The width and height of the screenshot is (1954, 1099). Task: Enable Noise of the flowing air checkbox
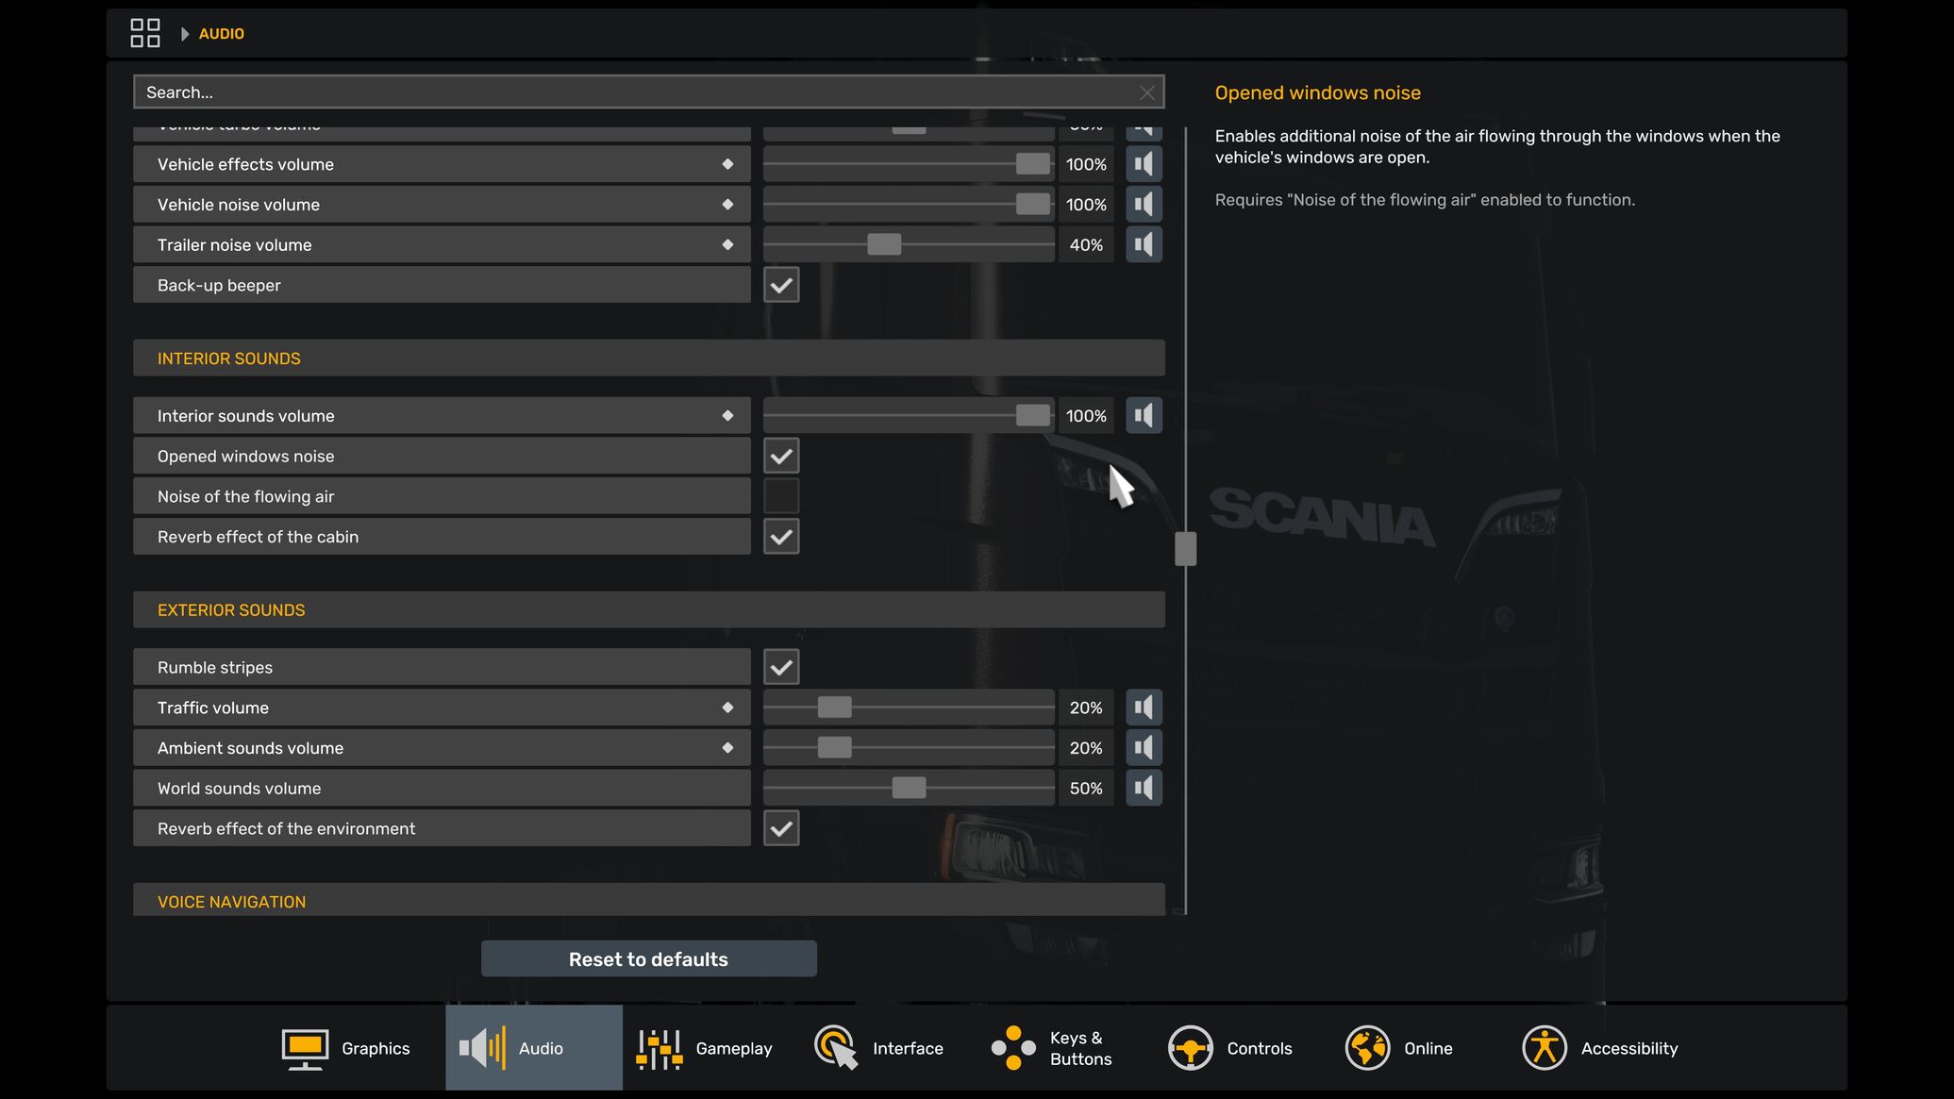pyautogui.click(x=781, y=496)
